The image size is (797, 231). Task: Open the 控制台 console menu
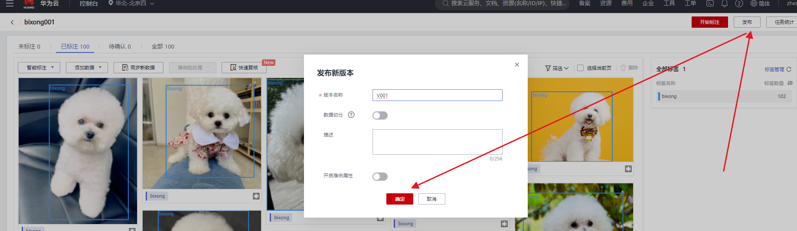coord(89,3)
